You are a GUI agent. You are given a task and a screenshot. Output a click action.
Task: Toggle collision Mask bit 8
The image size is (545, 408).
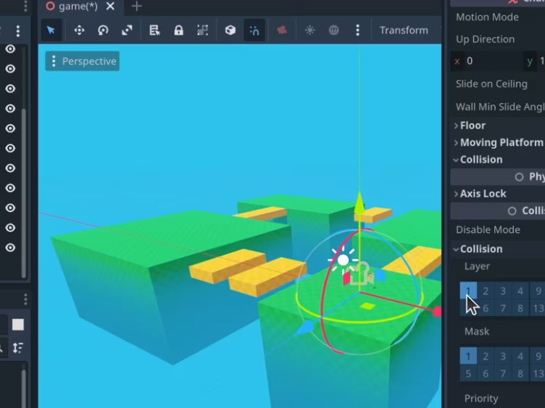tap(520, 373)
